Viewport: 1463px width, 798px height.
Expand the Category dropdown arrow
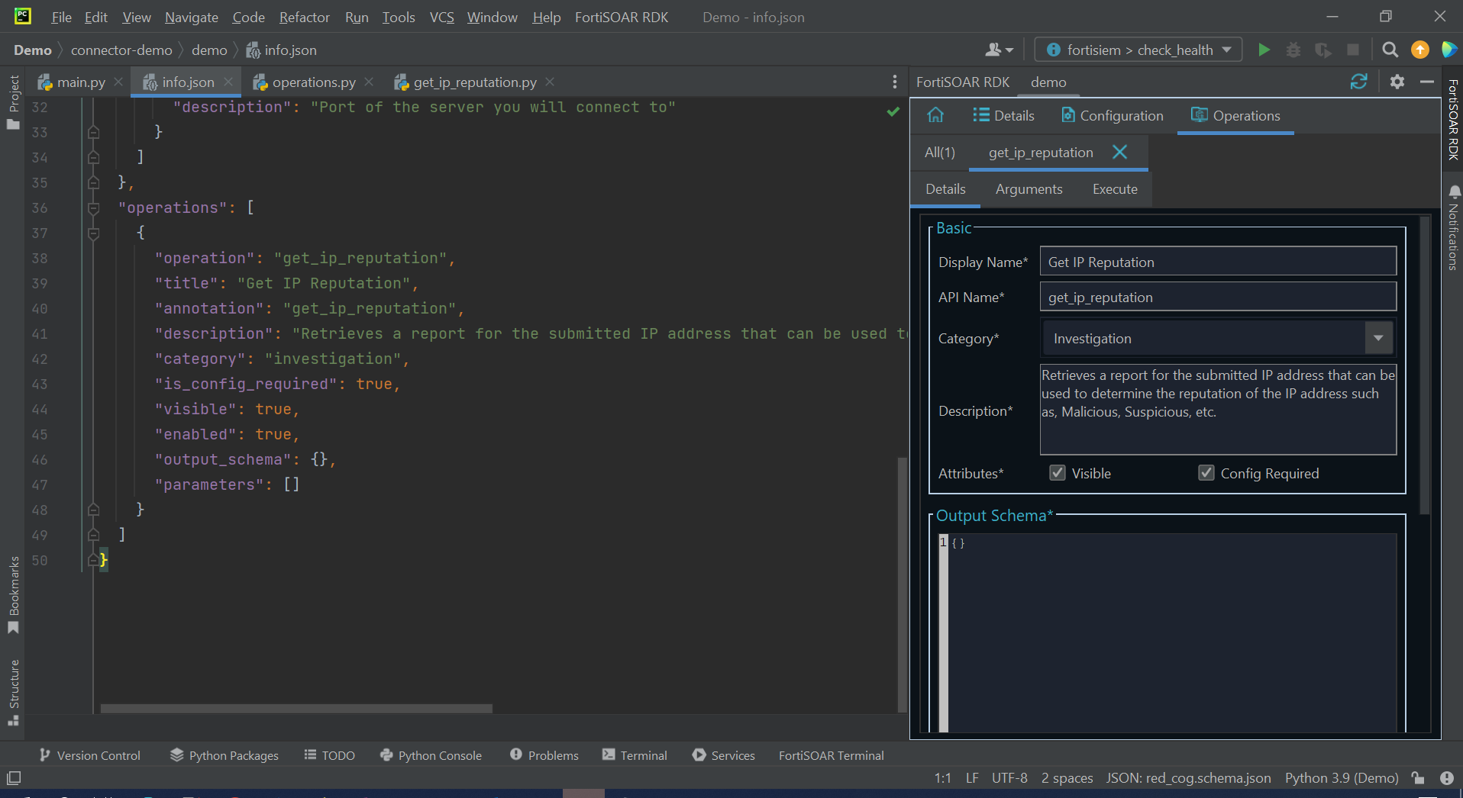(1378, 338)
